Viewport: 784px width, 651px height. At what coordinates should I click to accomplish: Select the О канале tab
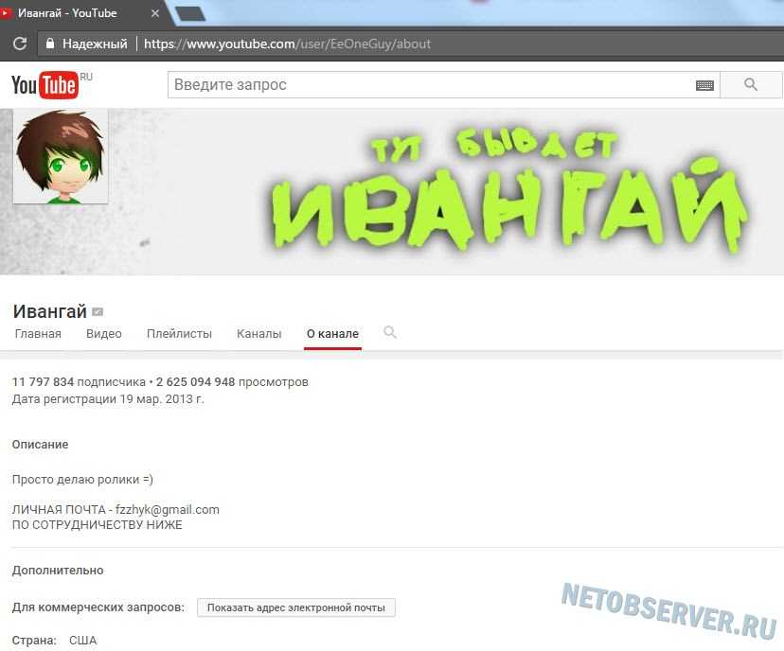[x=332, y=334]
